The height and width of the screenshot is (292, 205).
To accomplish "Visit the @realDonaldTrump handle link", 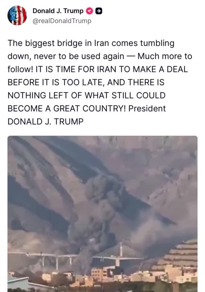I will [x=62, y=21].
